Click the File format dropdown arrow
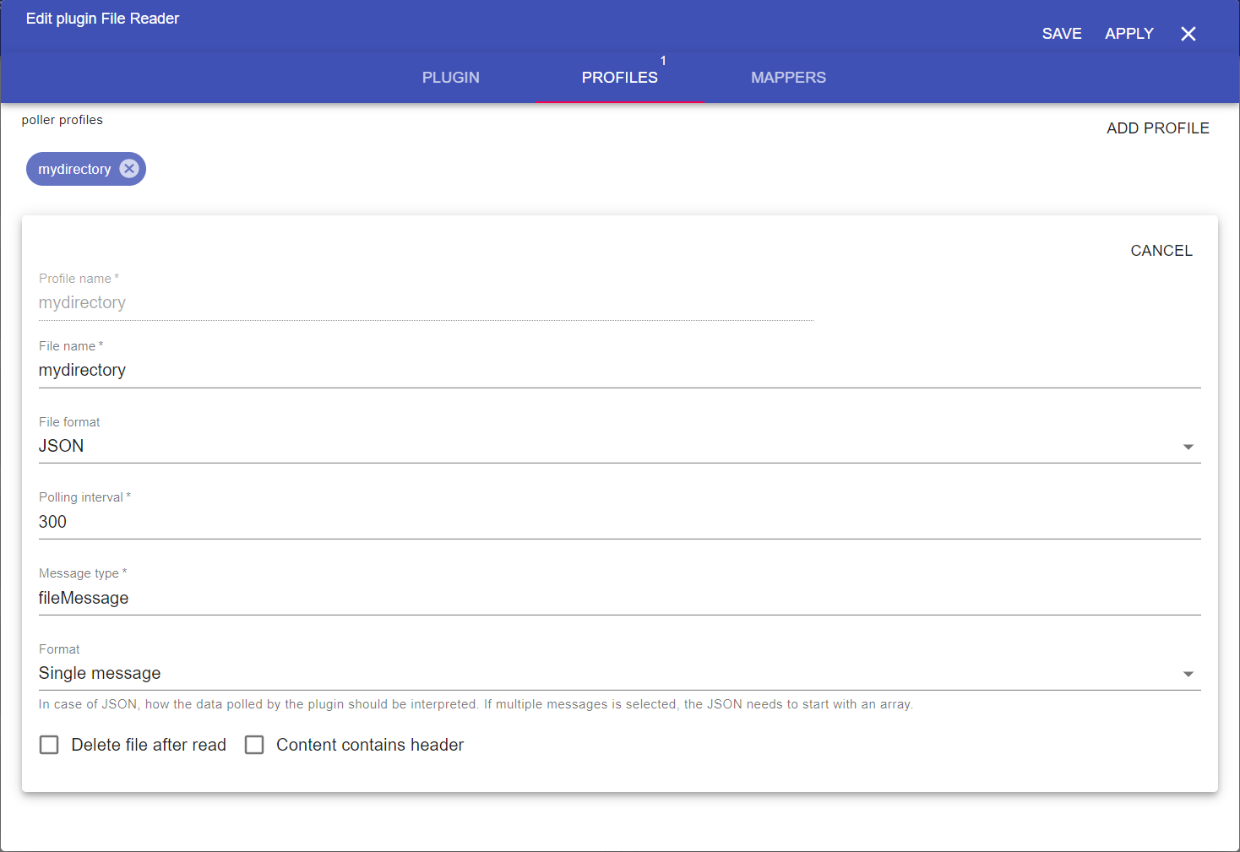This screenshot has height=852, width=1240. [x=1188, y=447]
